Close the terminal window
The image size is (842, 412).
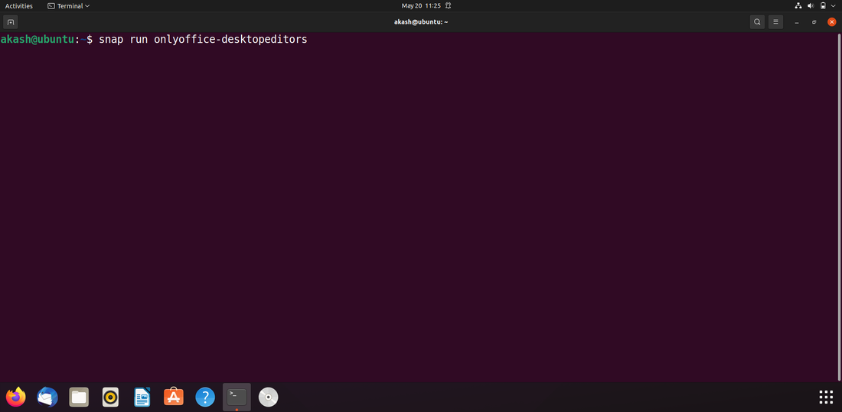832,22
